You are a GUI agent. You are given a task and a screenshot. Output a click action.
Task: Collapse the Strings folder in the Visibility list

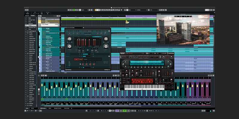click(28, 33)
